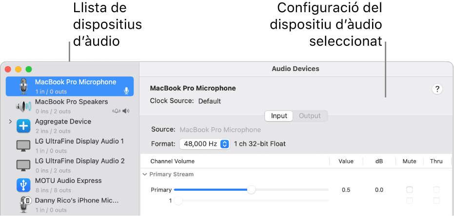Toggle the Primary channel Mute checkbox
Viewport: 454px width, 216px height.
pos(410,190)
